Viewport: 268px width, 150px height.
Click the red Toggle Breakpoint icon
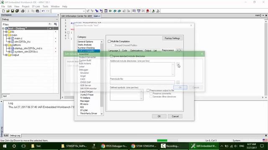[x=148, y=11]
